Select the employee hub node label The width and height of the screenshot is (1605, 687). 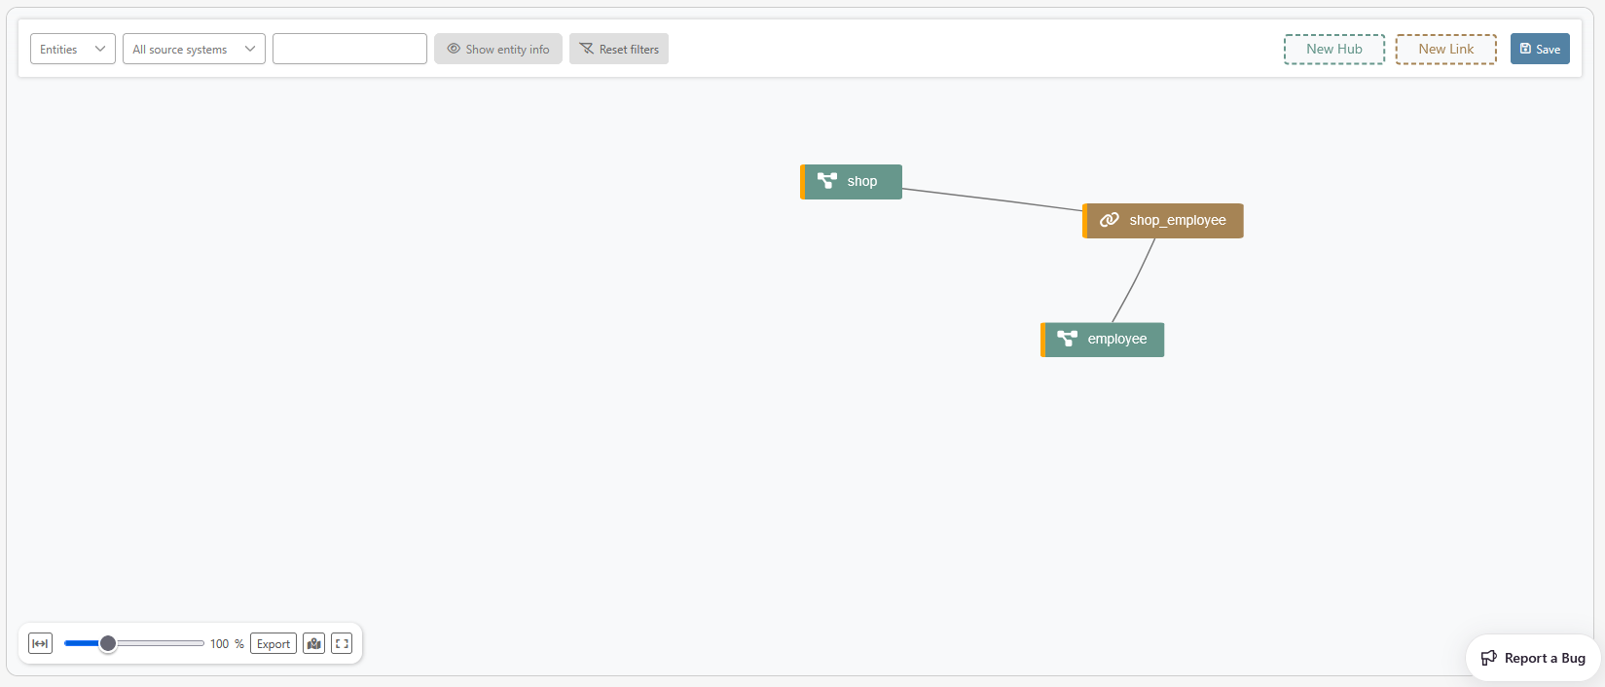1116,339
